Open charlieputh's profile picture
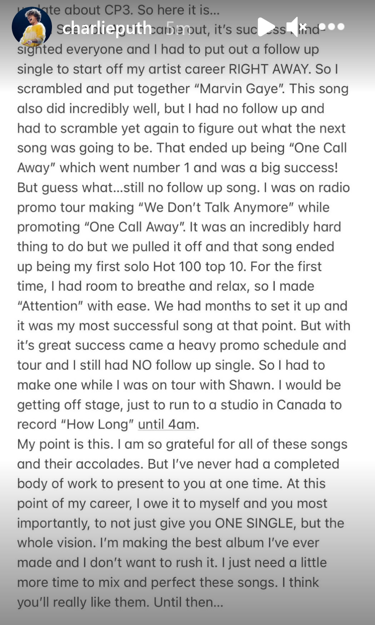The image size is (375, 625). point(31,26)
